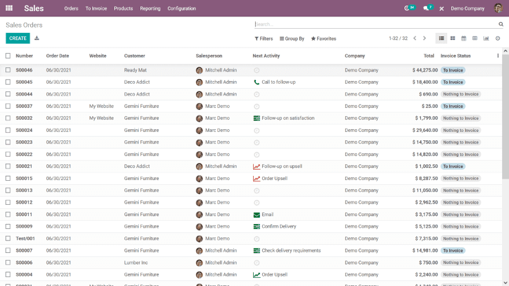
Task: Open the Group By dropdown
Action: click(292, 38)
